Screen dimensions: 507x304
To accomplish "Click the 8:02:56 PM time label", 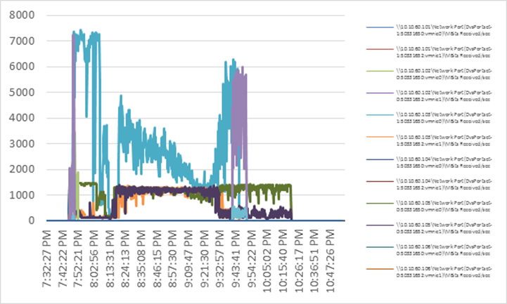I will click(x=94, y=258).
